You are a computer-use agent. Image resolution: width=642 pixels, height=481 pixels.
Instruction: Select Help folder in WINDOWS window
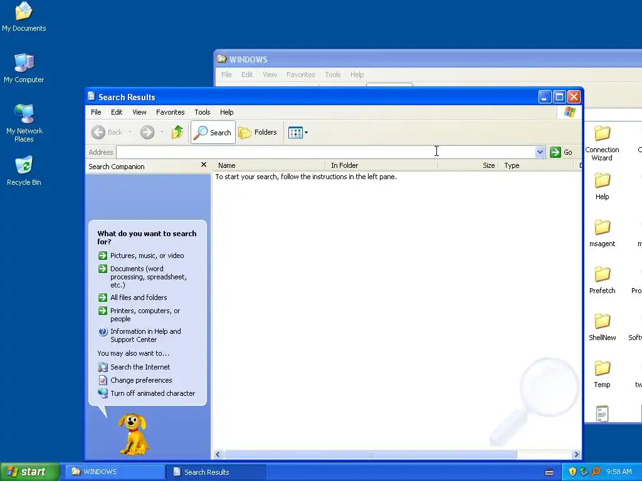click(603, 186)
